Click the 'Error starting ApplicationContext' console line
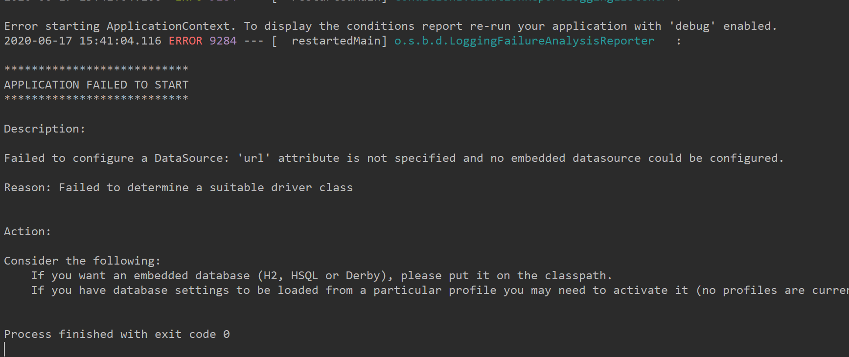The height and width of the screenshot is (357, 849). click(390, 26)
